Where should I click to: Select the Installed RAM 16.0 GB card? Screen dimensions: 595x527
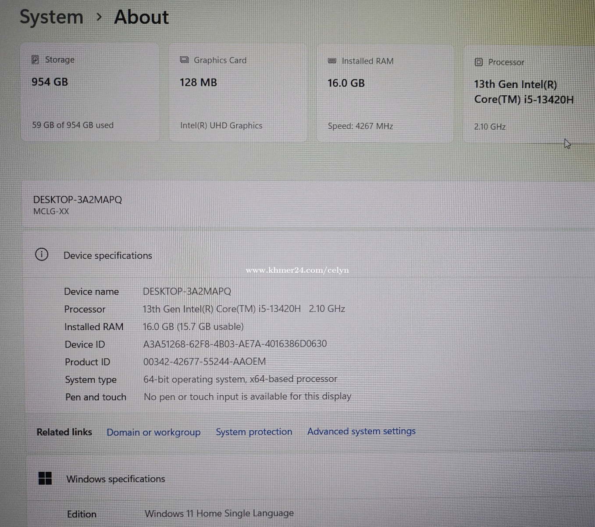click(x=385, y=94)
